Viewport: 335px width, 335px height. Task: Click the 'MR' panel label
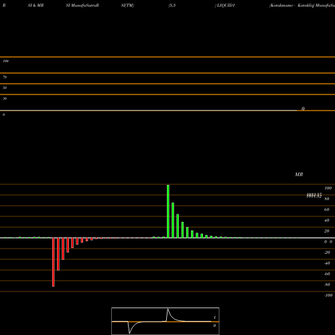299,174
